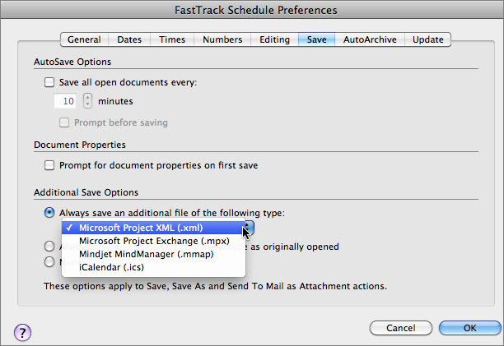
Task: Switch to the General tab
Action: [x=84, y=39]
